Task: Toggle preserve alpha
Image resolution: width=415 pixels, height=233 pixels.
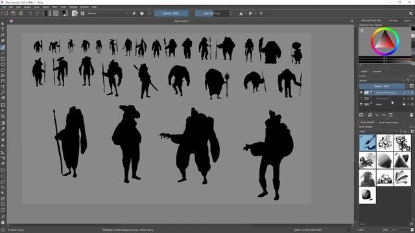Action: (142, 13)
